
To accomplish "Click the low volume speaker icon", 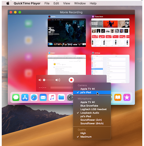I will pyautogui.click(x=40, y=80).
